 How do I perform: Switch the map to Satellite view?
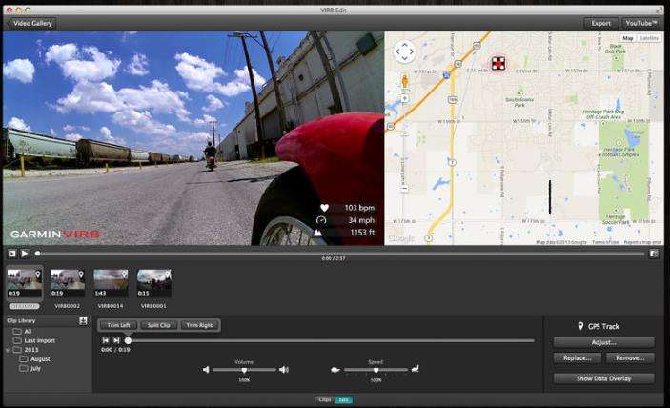(x=649, y=38)
